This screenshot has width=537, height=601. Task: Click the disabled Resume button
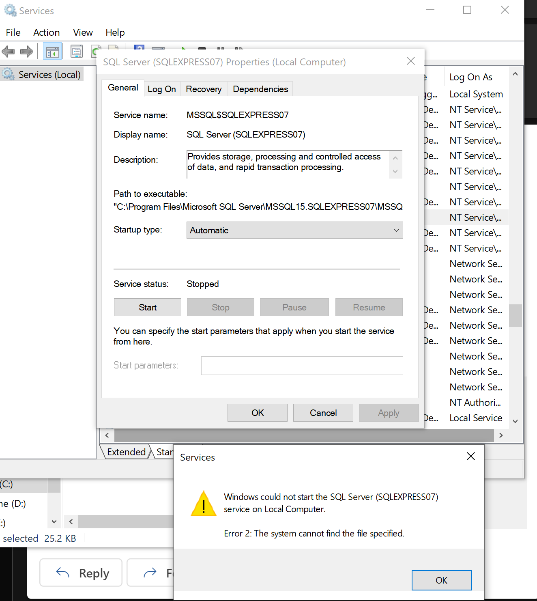coord(369,308)
